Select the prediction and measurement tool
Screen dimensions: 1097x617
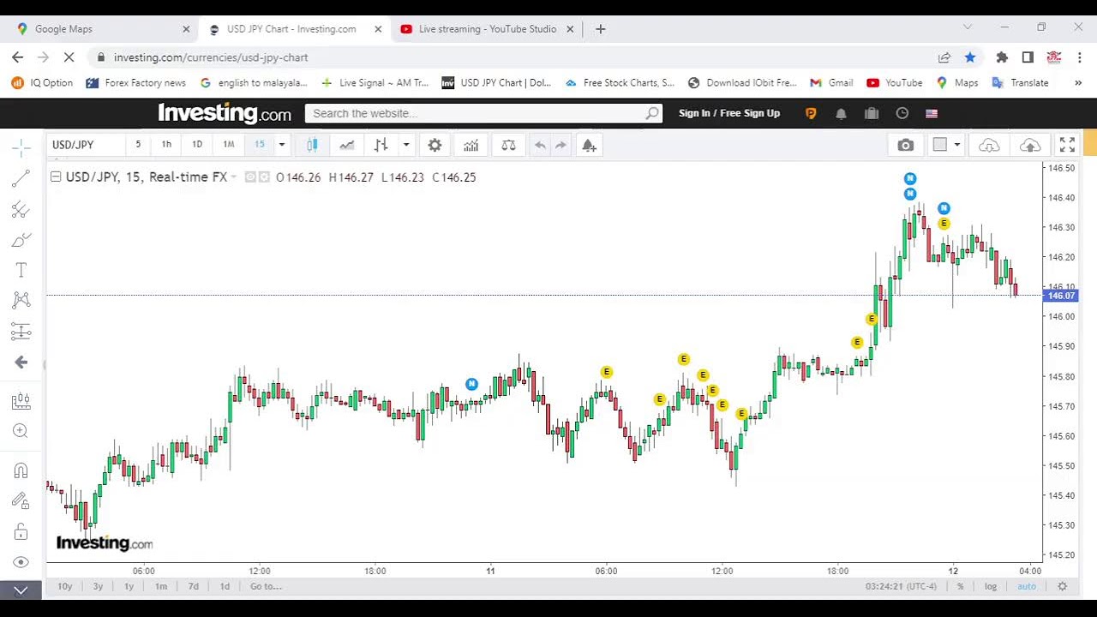pos(21,332)
